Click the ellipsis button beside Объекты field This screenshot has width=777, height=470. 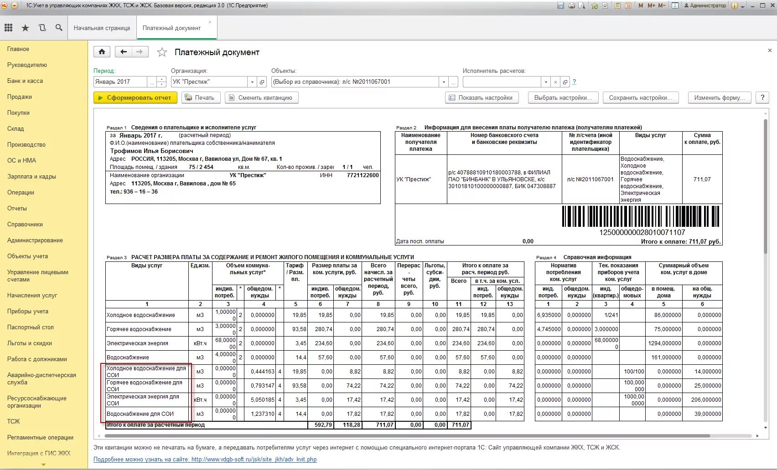(x=453, y=82)
